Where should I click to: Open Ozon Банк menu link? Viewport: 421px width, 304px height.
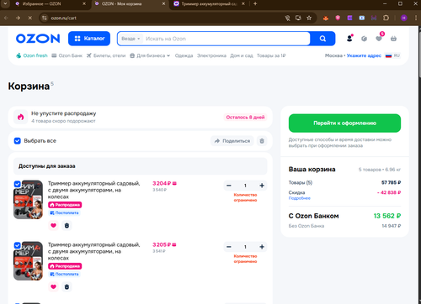click(x=67, y=55)
